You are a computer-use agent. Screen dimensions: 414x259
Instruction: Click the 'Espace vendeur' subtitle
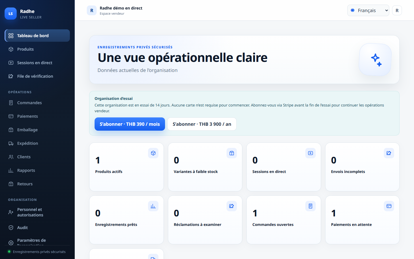click(x=112, y=14)
